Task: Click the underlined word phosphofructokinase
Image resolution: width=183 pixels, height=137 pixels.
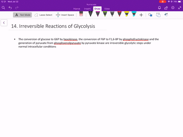Action: point(136,39)
